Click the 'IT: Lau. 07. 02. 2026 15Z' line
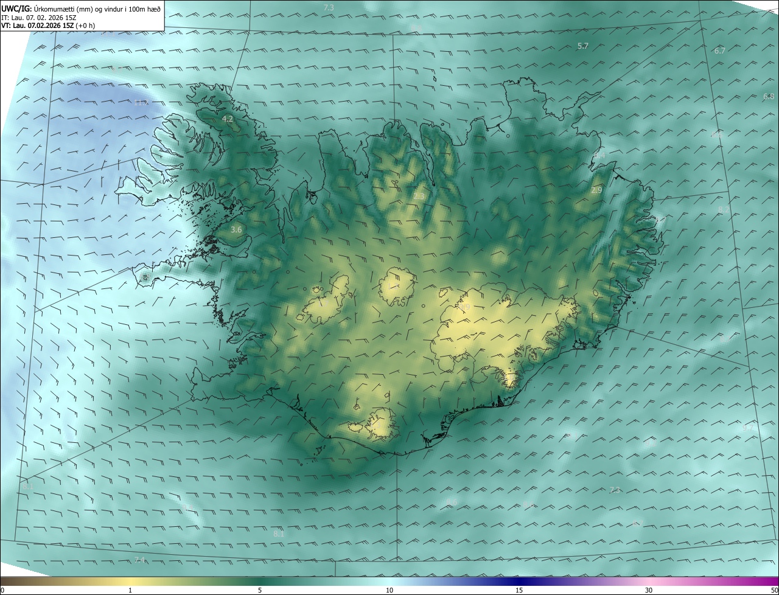779x595 pixels. (39, 18)
